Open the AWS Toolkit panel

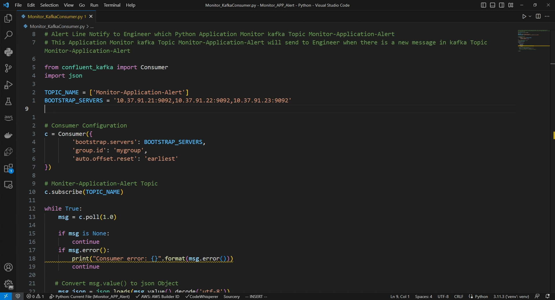(8, 118)
